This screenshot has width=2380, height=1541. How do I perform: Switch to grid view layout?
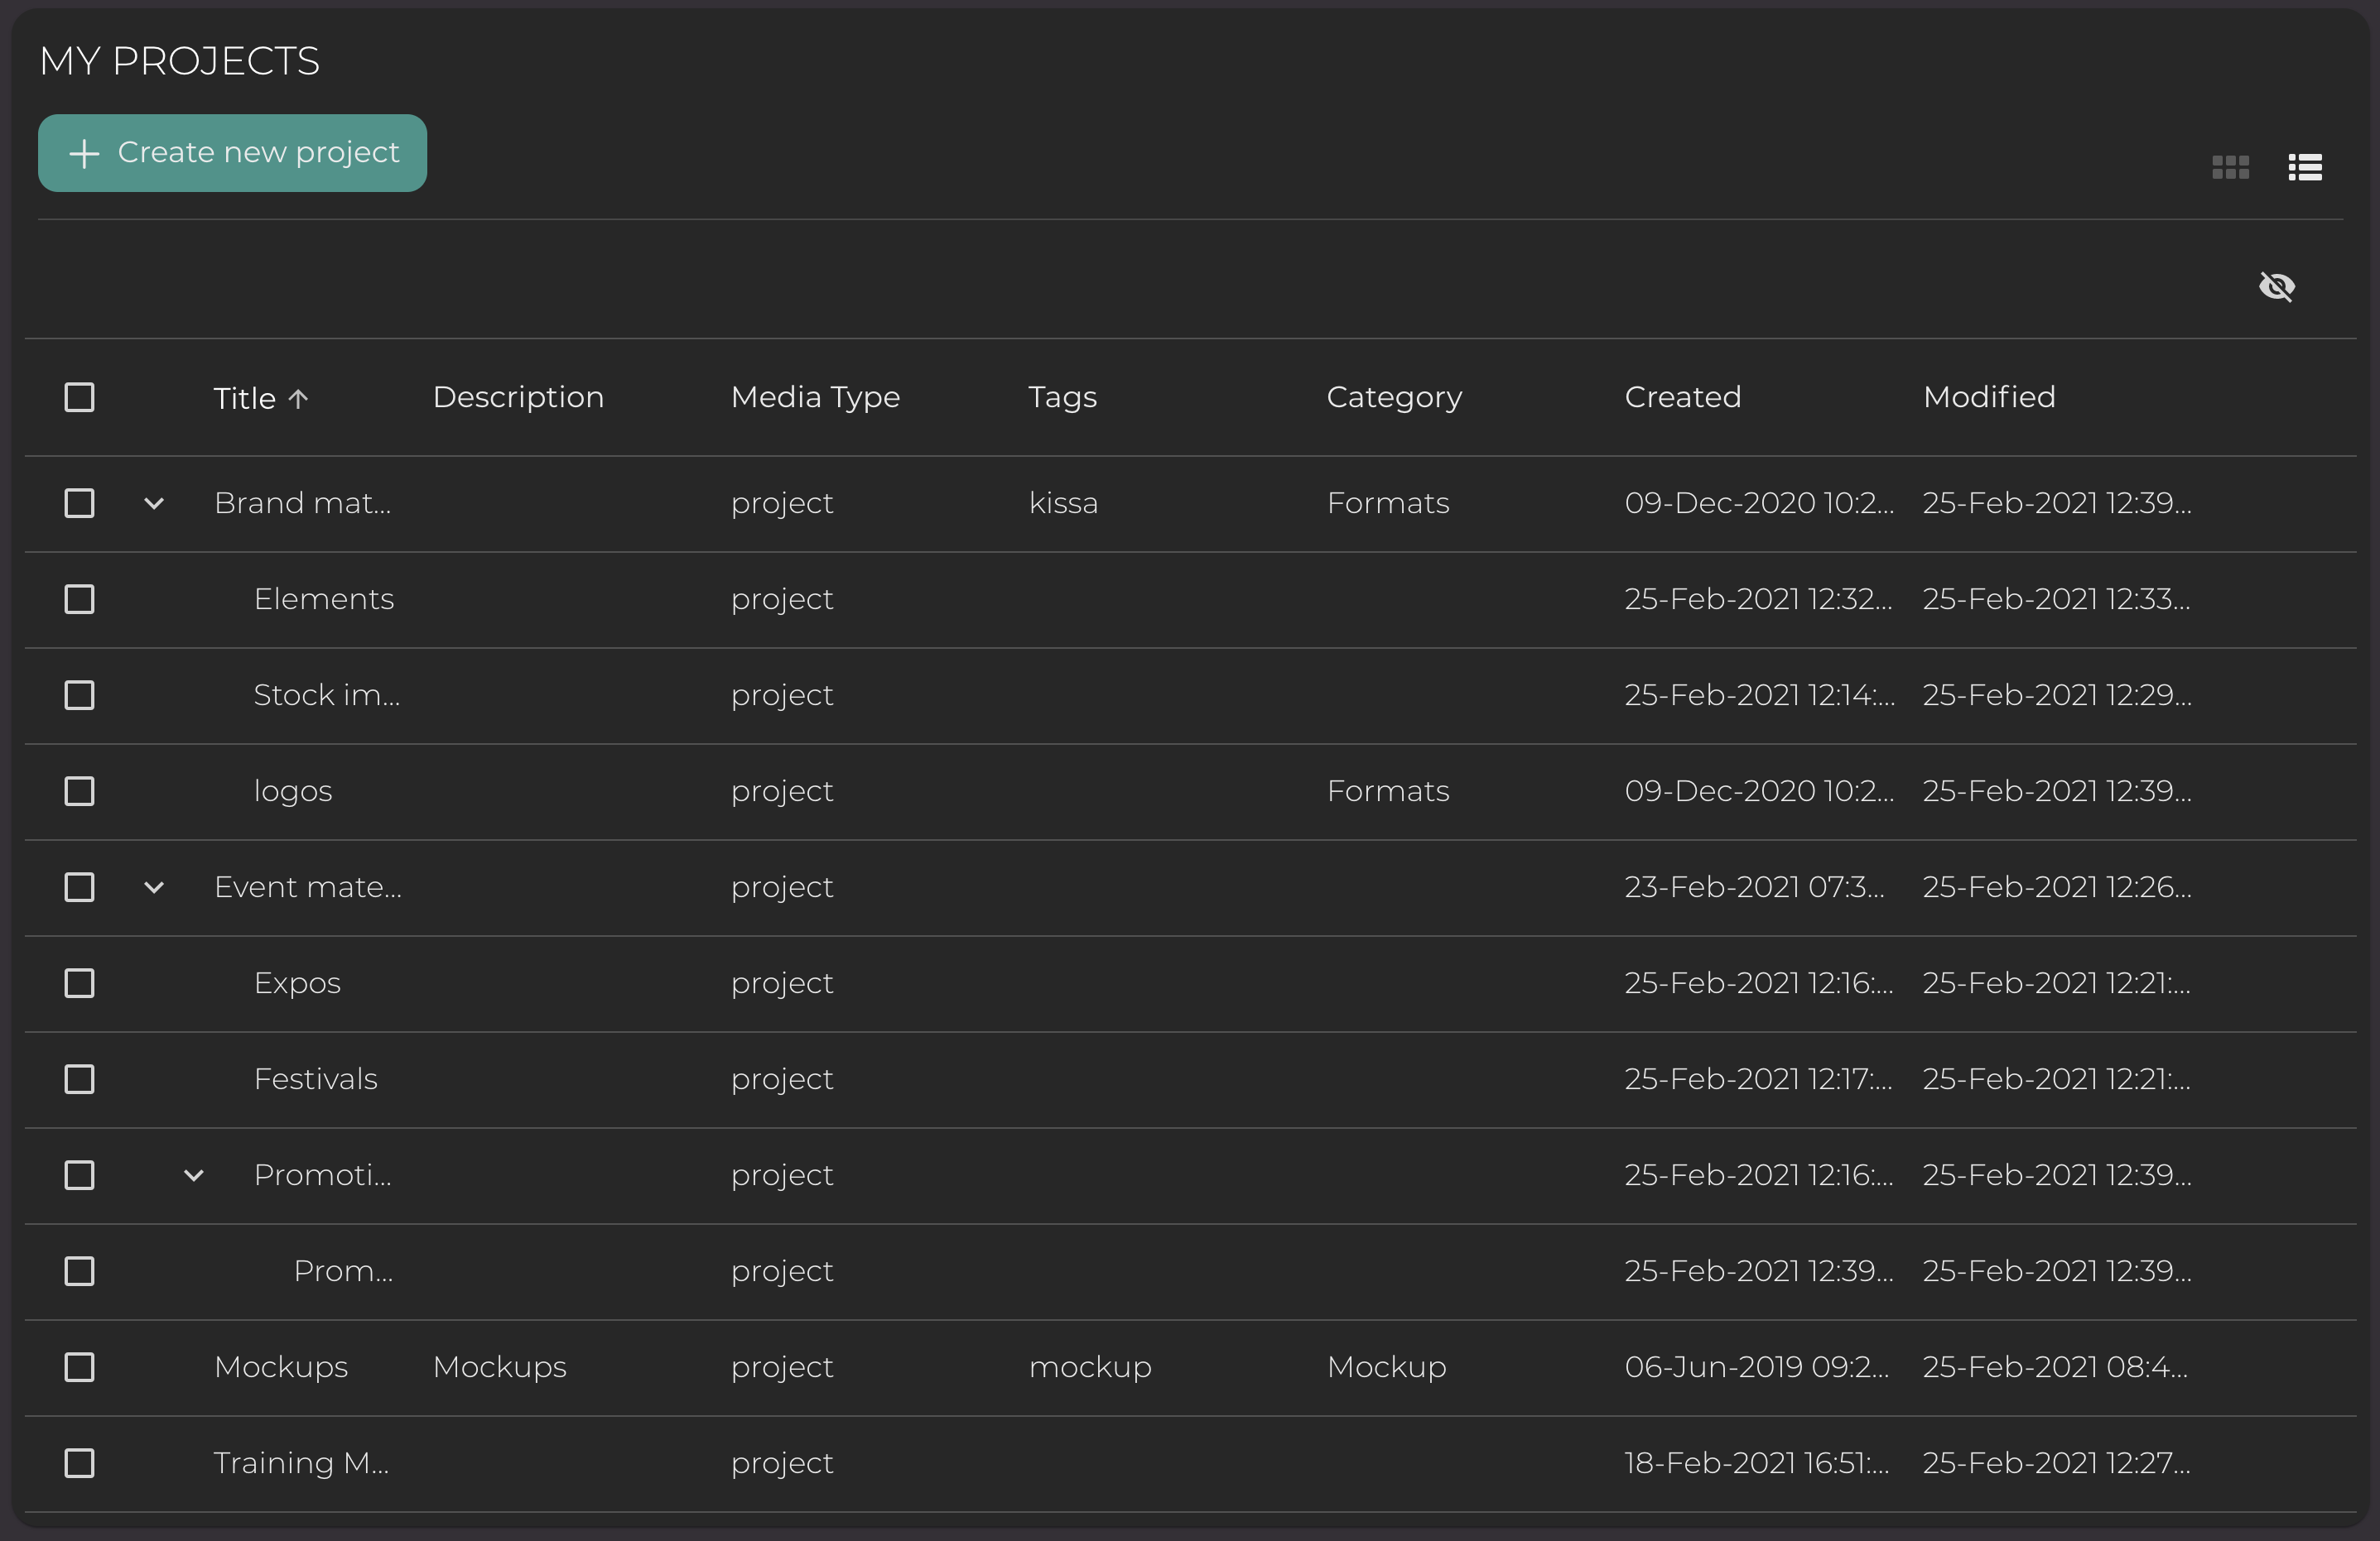[2230, 167]
